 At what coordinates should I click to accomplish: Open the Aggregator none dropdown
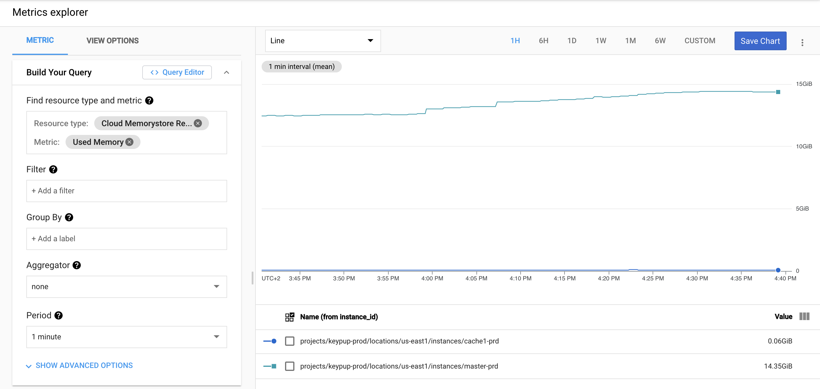(126, 286)
